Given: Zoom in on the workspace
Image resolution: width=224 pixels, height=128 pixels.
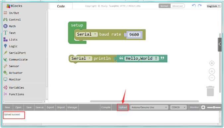Looking at the screenshot, I should point(212,71).
